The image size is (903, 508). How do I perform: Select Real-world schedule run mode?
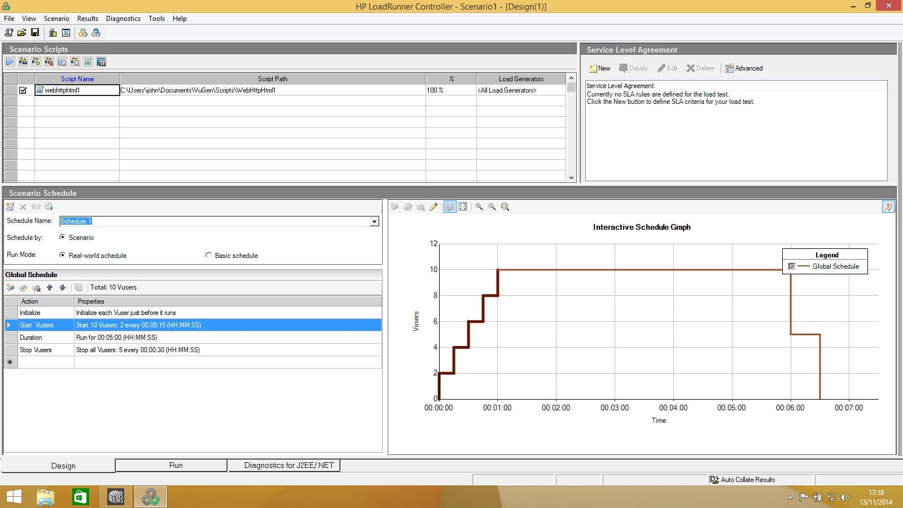click(x=62, y=255)
